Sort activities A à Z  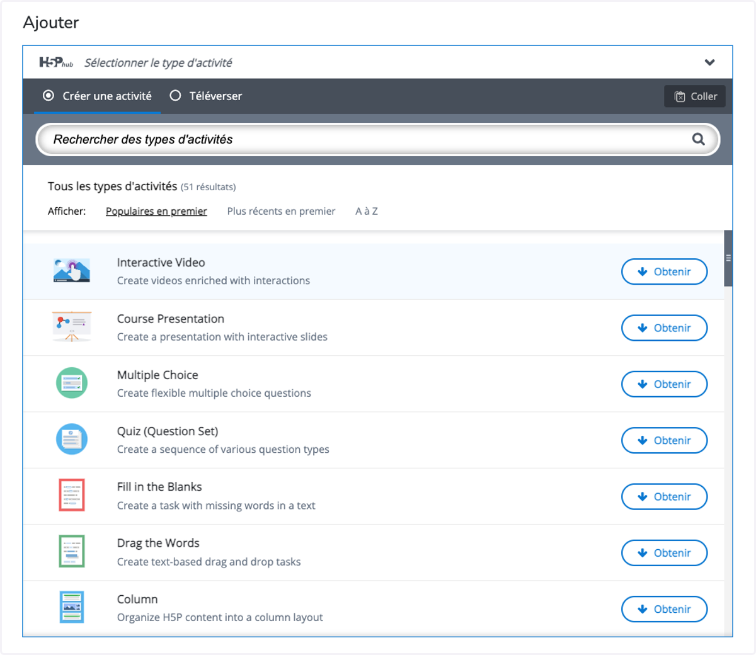click(x=367, y=211)
